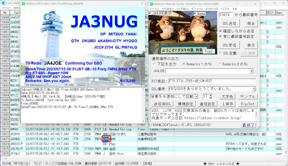Open the 背景を半透明にして記載 dropdown
This screenshot has width=288, height=166.
[x=196, y=96]
